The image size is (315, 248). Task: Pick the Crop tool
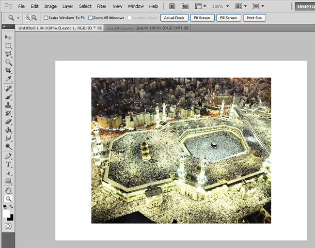tap(8, 70)
